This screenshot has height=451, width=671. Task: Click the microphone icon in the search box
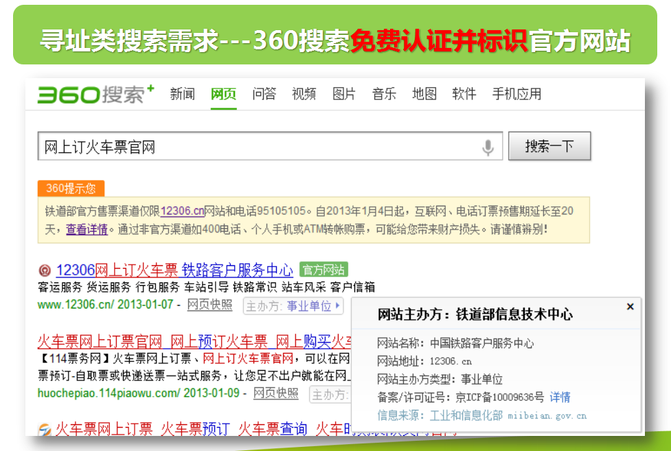click(487, 145)
